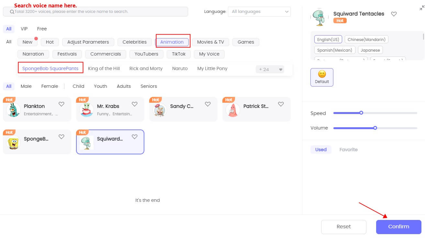Open the Commercials category

click(x=106, y=54)
